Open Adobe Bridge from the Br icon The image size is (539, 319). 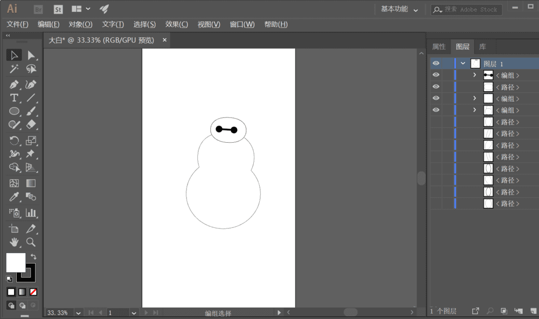click(38, 9)
